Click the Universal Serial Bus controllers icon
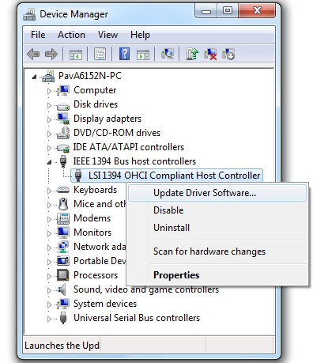Image resolution: width=313 pixels, height=363 pixels. point(63,318)
